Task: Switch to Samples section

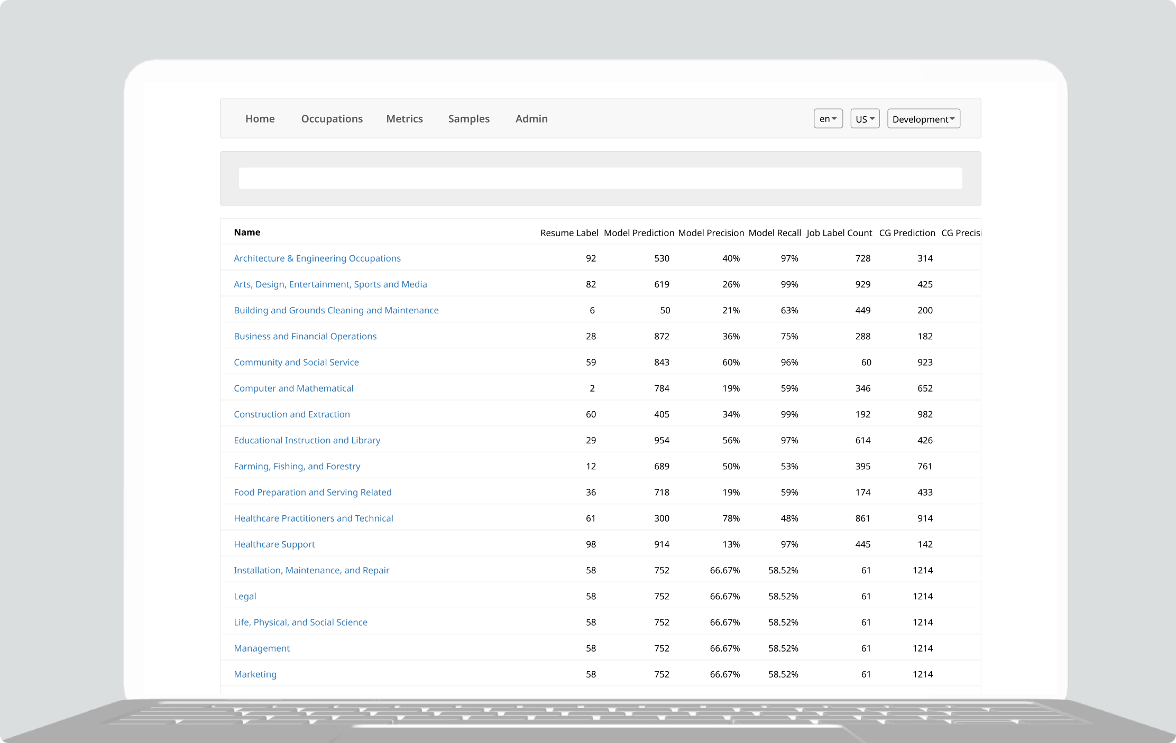Action: 468,119
